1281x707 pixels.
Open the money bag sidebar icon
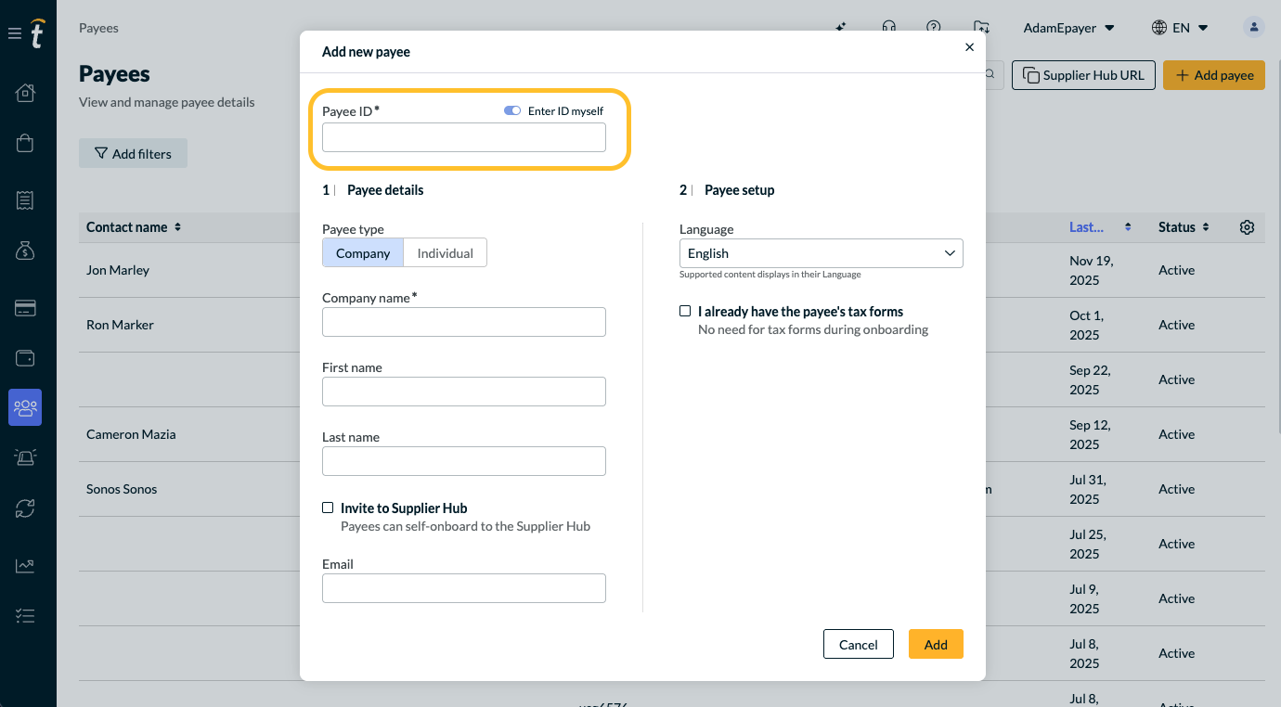coord(25,251)
